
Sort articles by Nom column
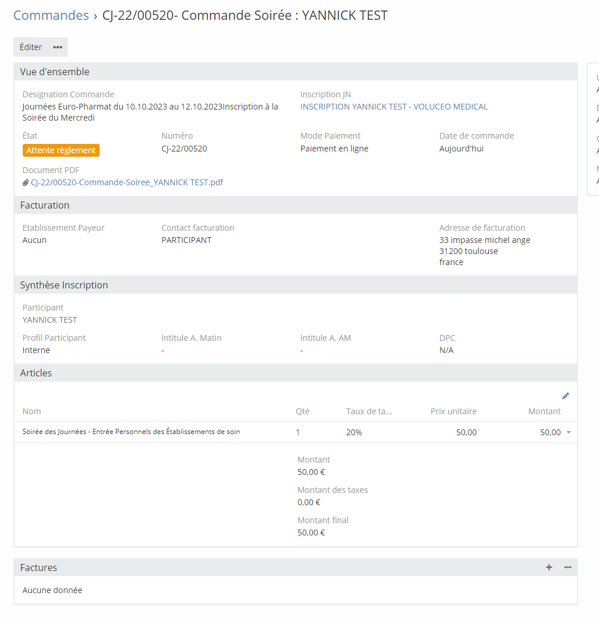point(32,411)
